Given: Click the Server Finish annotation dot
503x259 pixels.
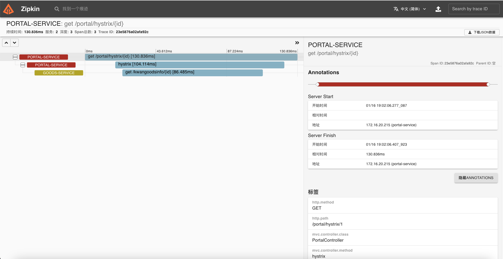Looking at the screenshot, I should tap(488, 84).
